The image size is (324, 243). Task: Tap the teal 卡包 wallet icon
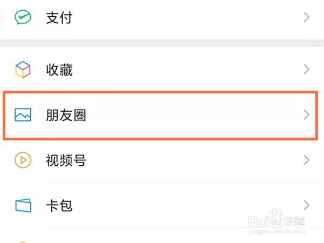(x=23, y=206)
